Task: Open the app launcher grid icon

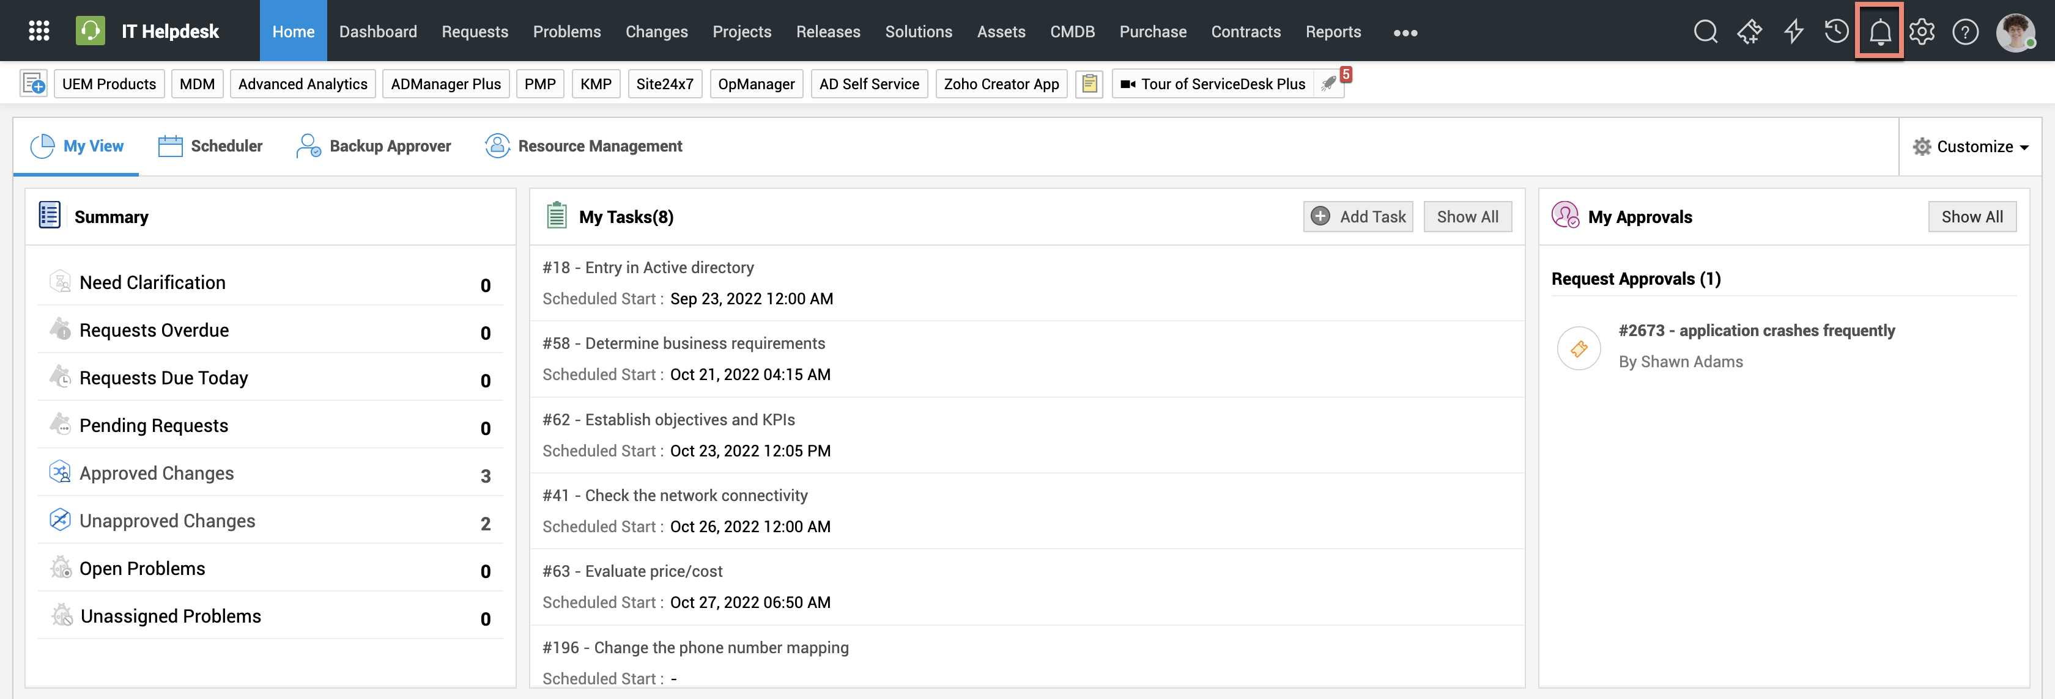Action: point(39,31)
